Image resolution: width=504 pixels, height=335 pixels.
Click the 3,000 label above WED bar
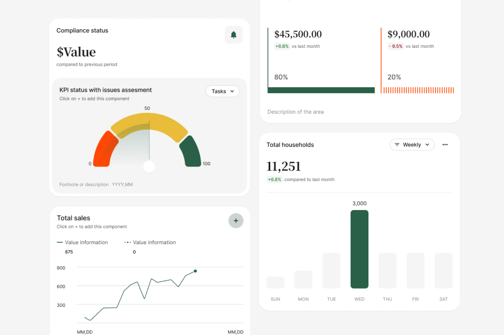pos(359,203)
